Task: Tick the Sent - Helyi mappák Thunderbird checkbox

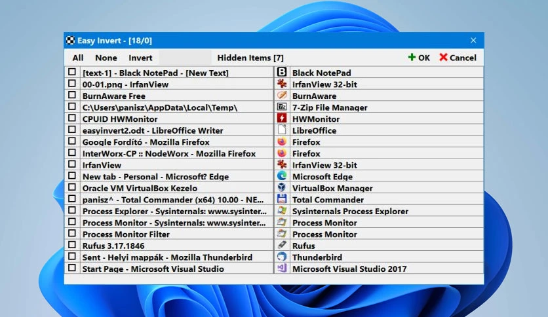Action: click(x=72, y=256)
